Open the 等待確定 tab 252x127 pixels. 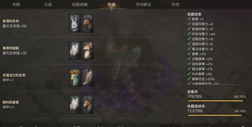click(143, 4)
